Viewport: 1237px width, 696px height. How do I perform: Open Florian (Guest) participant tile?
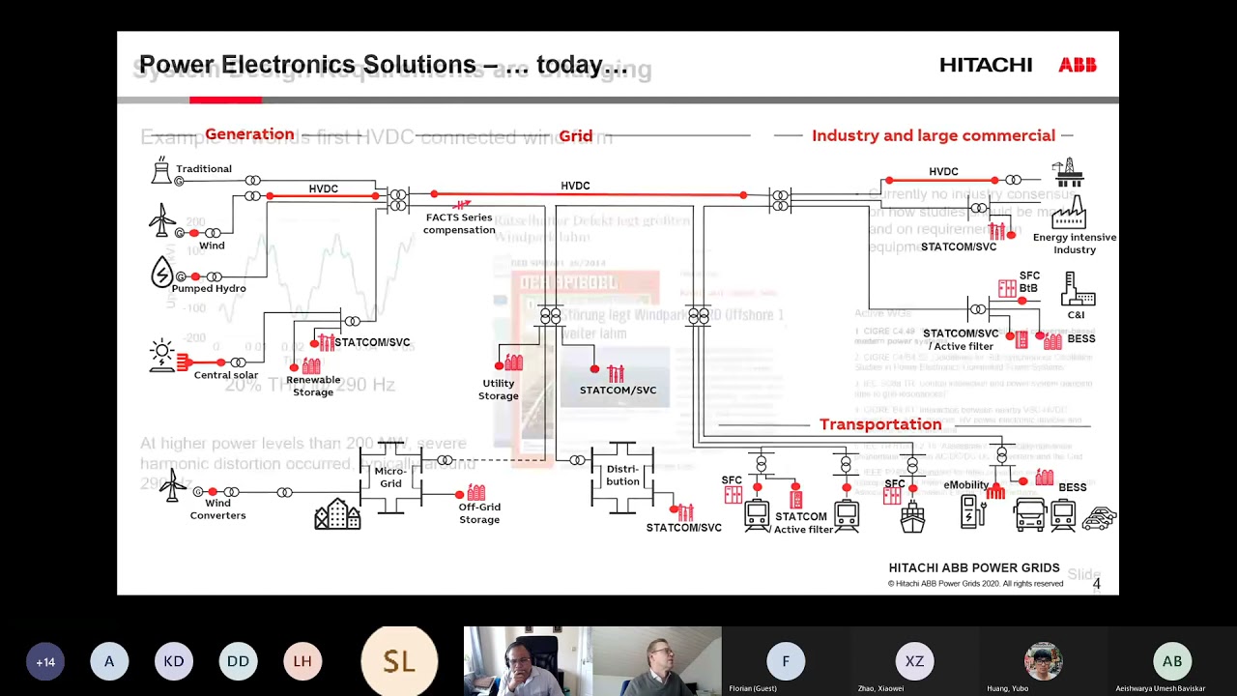point(786,661)
